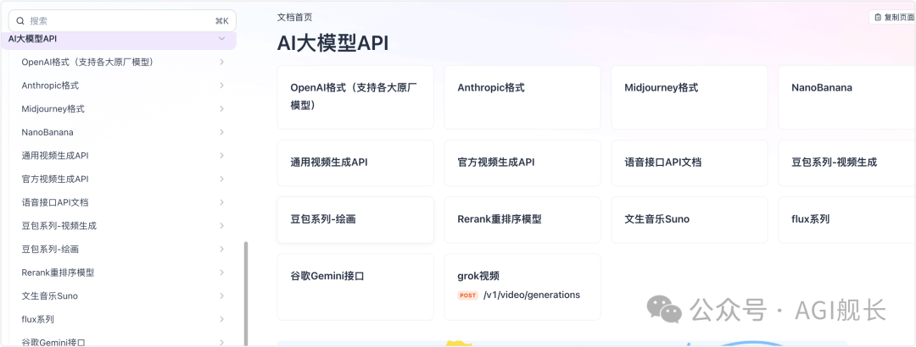This screenshot has height=347, width=916.
Task: Open the 豆包系列-绘画 card
Action: click(x=355, y=220)
